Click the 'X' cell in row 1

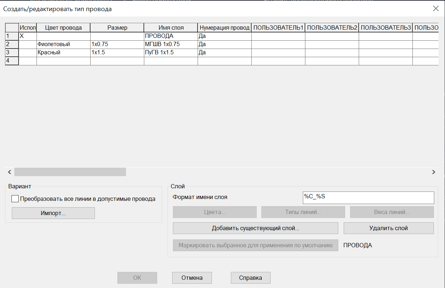[x=28, y=36]
